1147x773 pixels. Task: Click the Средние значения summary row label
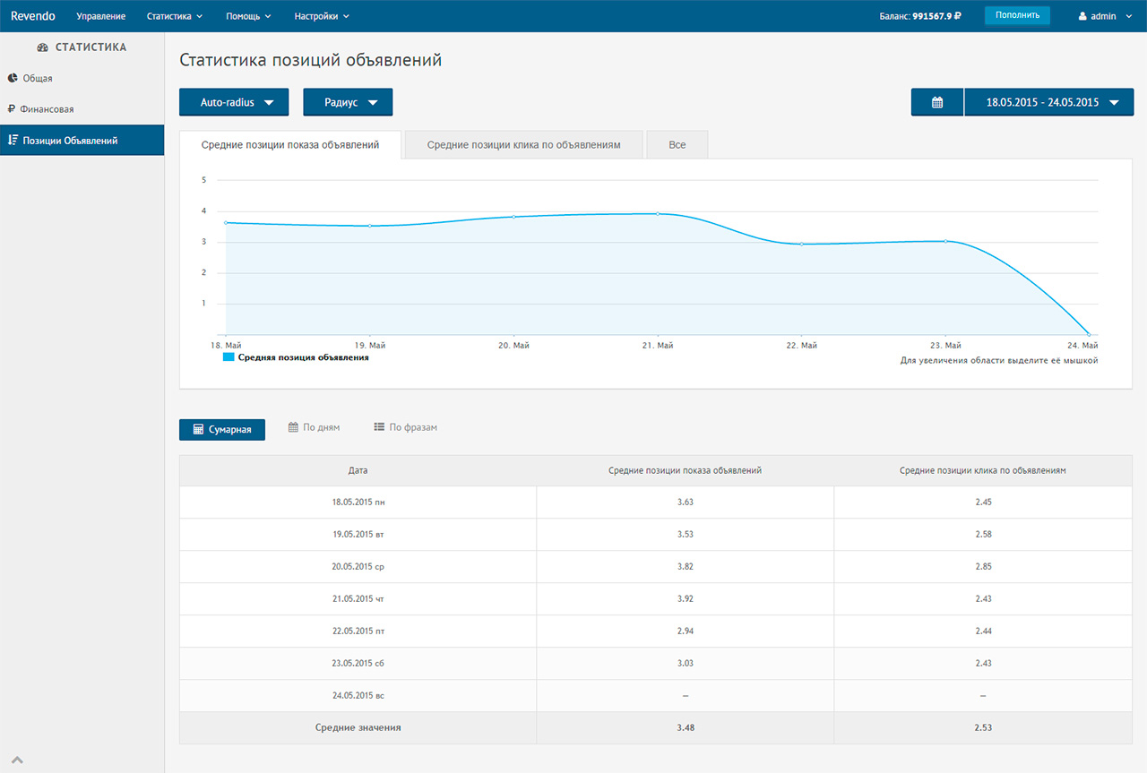[x=358, y=727]
